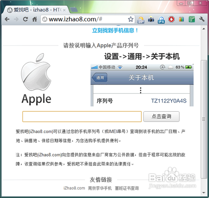Screen dimensions: 209x198
Task: Open the IPA extension icon
Action: pos(161,20)
